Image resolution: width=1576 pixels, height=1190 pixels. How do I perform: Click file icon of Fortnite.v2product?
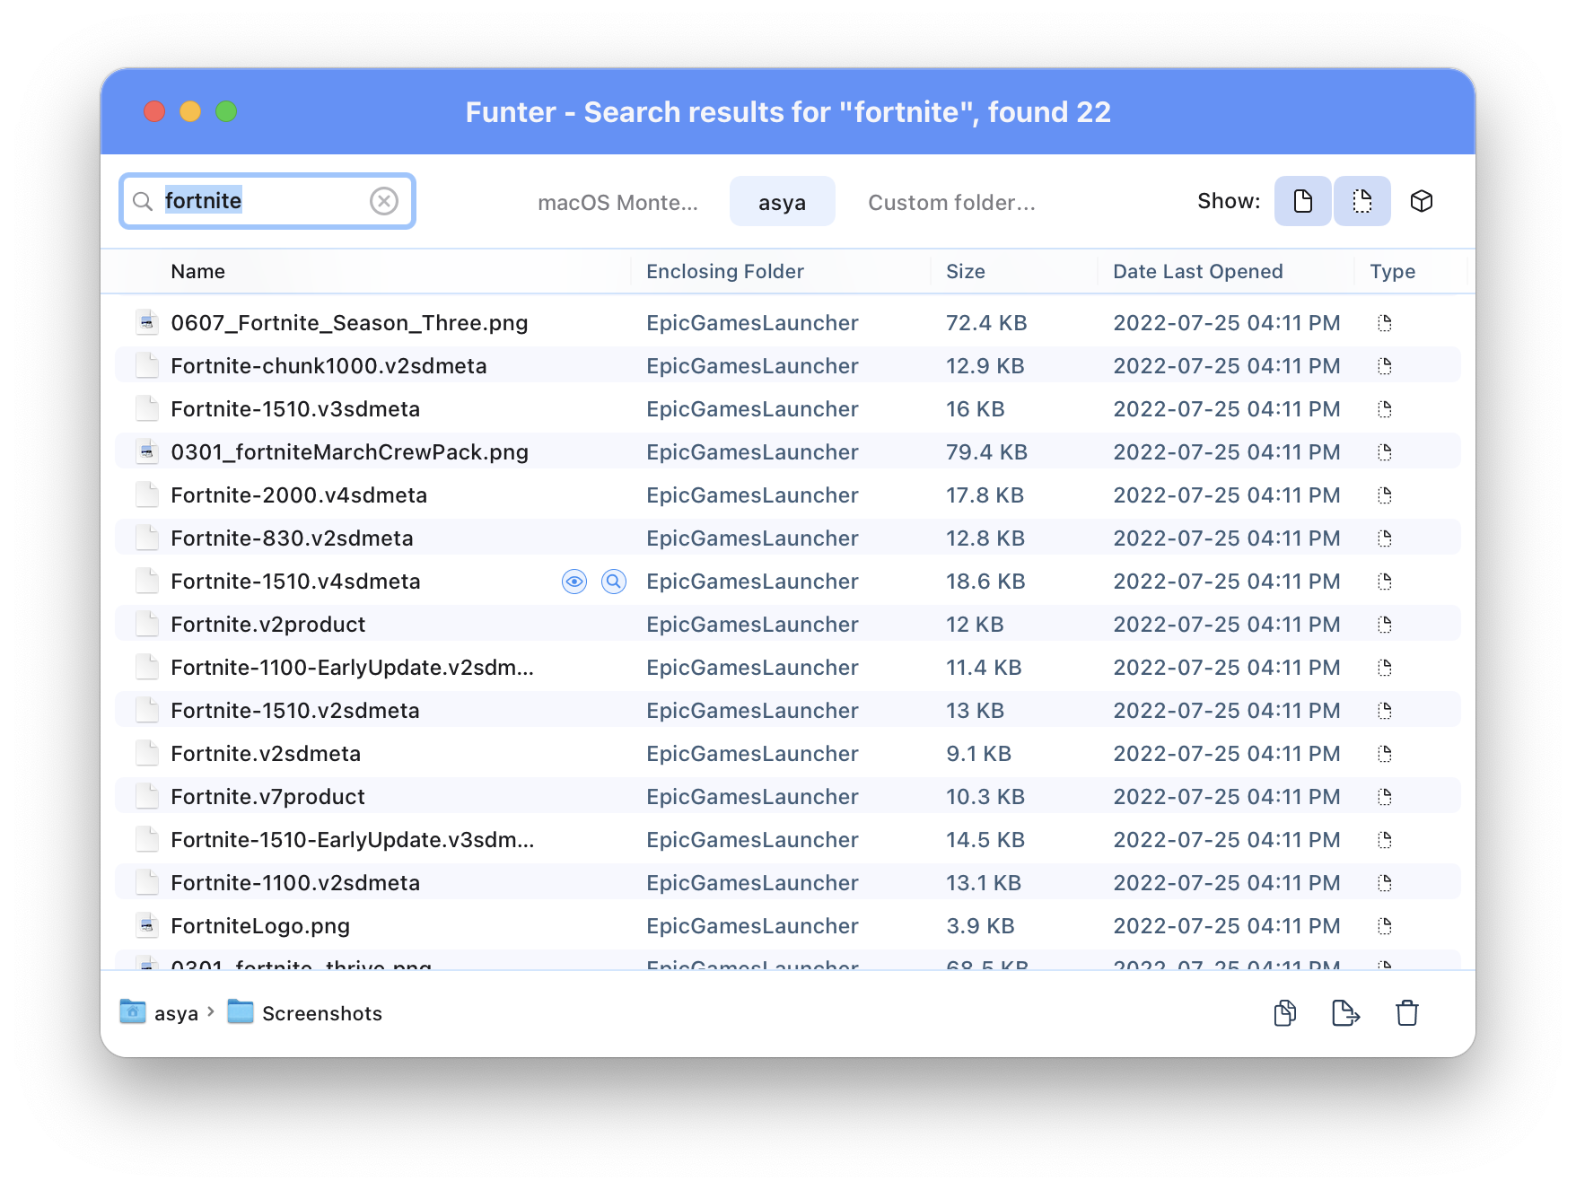tap(147, 624)
